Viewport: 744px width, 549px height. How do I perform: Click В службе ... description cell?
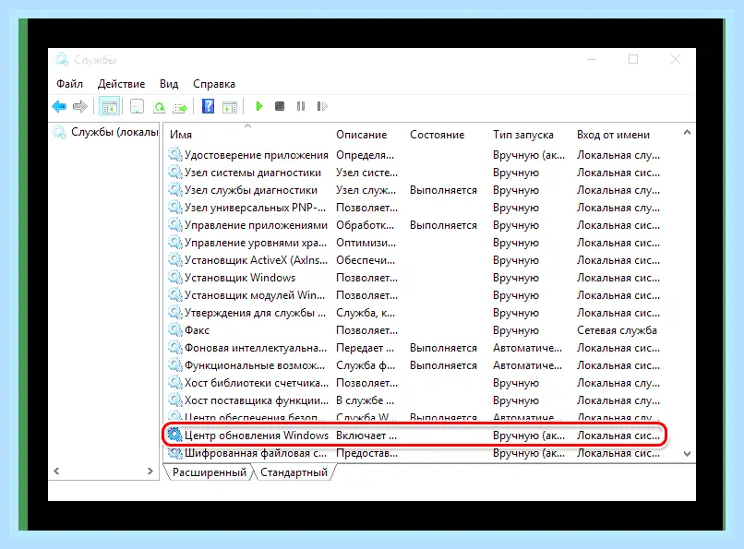tap(365, 400)
